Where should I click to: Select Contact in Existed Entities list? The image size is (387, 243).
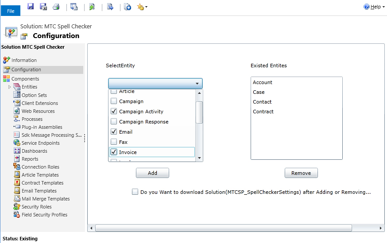[262, 102]
